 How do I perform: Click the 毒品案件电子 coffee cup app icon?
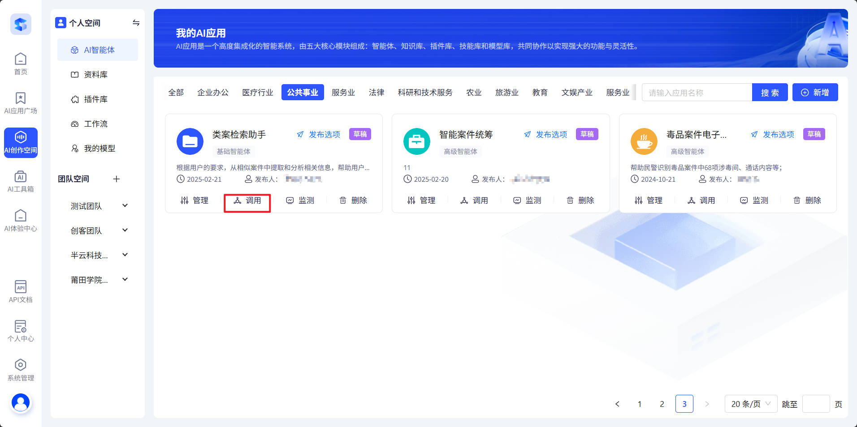644,141
